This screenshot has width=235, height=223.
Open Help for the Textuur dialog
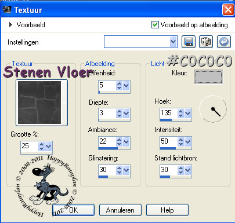coord(167,210)
